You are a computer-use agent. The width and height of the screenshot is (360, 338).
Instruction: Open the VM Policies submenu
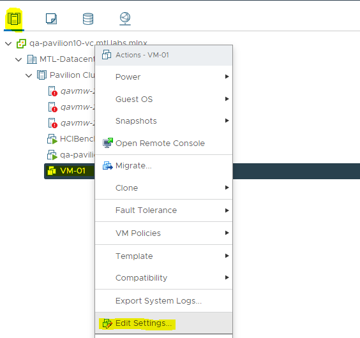(x=163, y=233)
